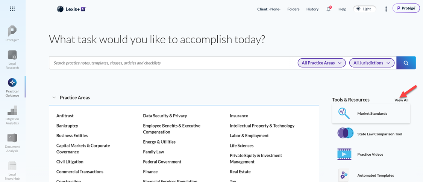This screenshot has height=182, width=423.
Task: Open the Folders menu item
Action: tap(293, 9)
